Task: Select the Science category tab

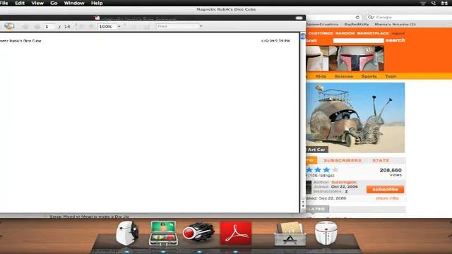Action: pyautogui.click(x=344, y=76)
